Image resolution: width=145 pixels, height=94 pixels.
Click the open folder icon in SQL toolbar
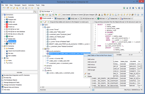47,15
